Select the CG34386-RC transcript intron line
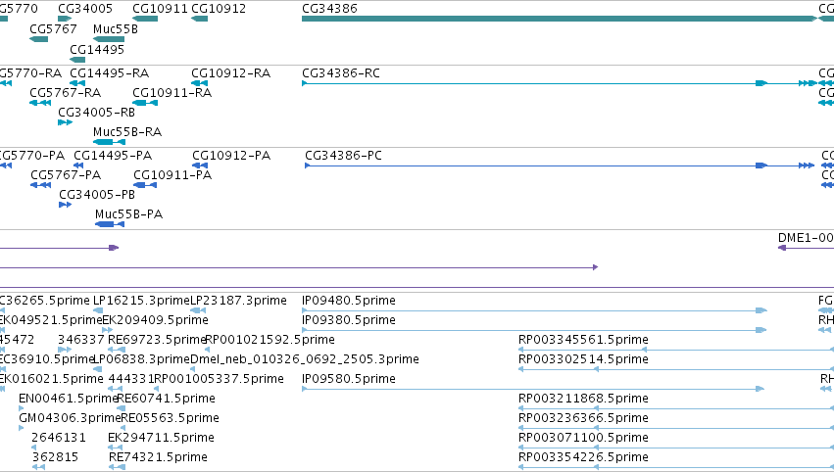 tap(531, 83)
